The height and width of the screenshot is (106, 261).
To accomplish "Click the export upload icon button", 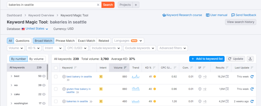I will (250, 59).
